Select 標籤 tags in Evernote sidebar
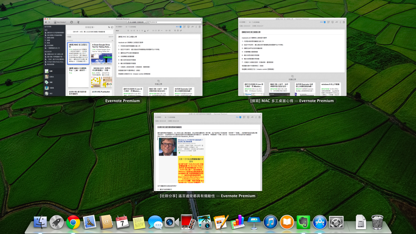Screen dimensions: 416x234 [x=55, y=82]
